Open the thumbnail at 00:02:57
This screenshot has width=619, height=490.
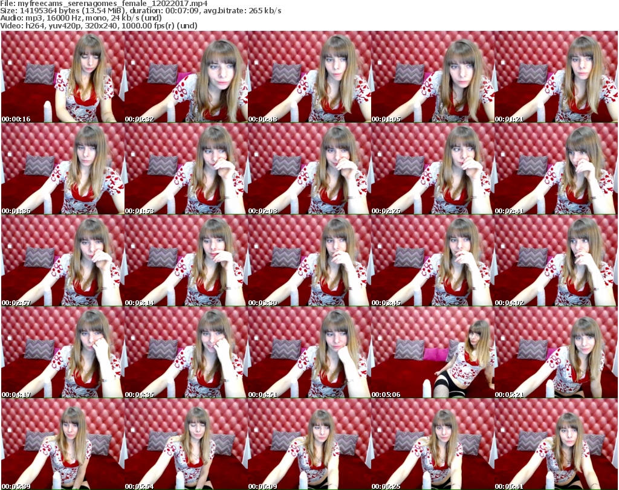tap(63, 260)
